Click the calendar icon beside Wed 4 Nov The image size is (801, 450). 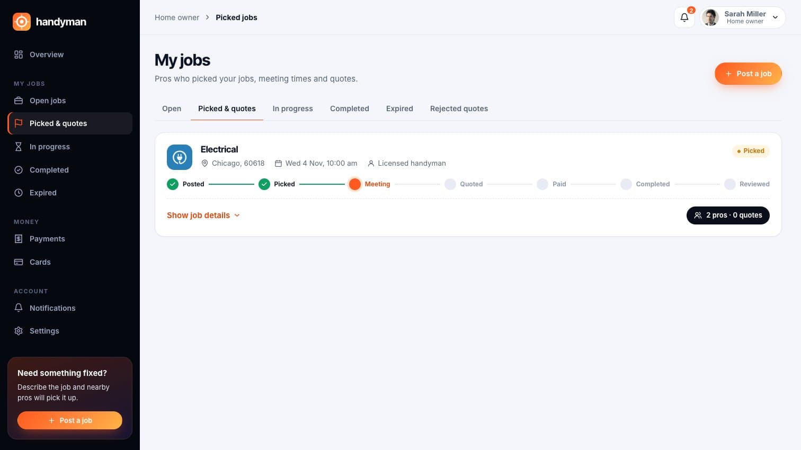(x=278, y=164)
